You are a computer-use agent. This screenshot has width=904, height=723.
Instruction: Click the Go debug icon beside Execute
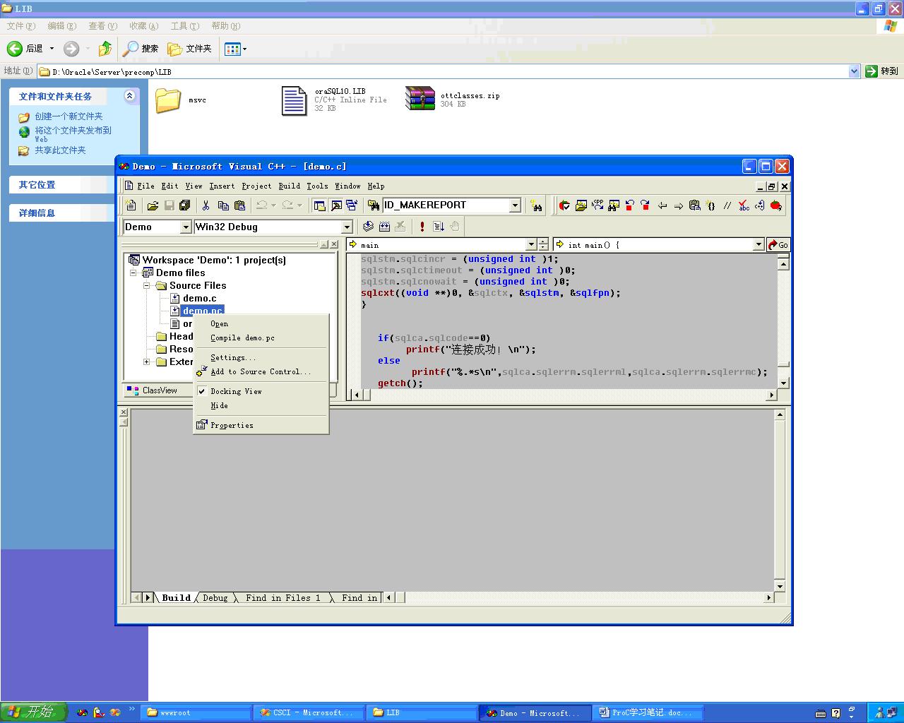click(x=439, y=227)
